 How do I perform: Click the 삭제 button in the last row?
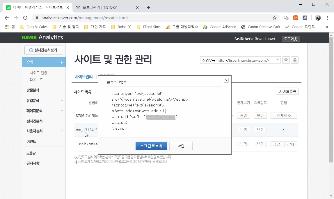tap(291, 144)
